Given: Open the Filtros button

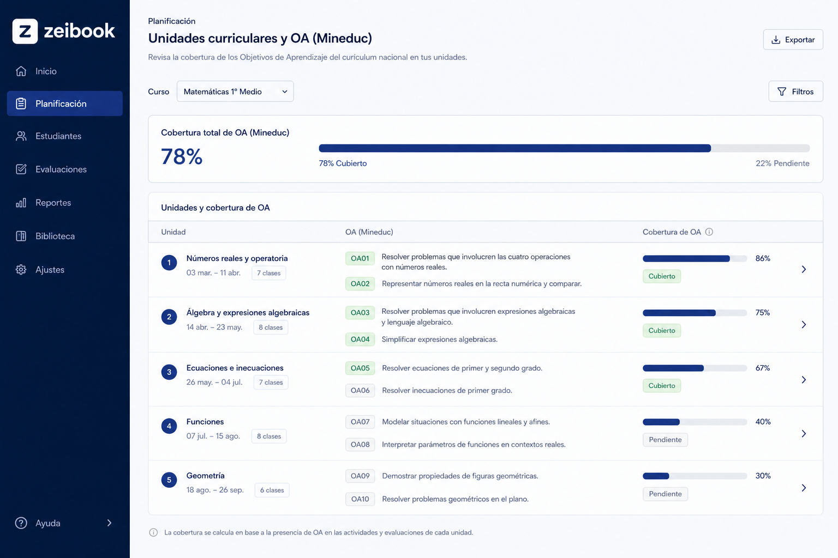Looking at the screenshot, I should click(x=795, y=92).
